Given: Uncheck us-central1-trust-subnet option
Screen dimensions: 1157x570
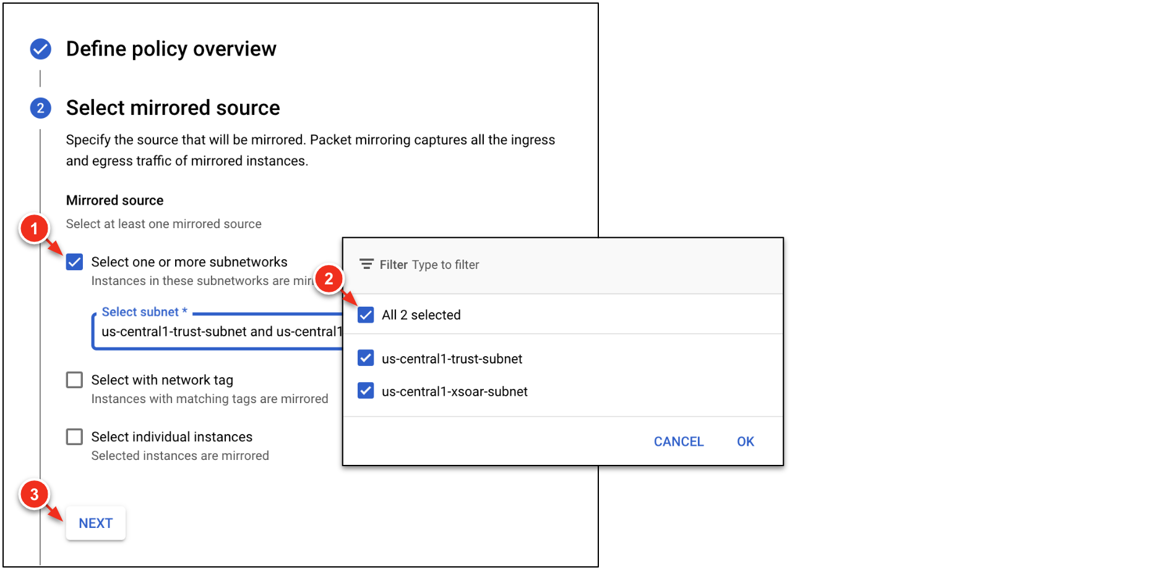Looking at the screenshot, I should [366, 359].
